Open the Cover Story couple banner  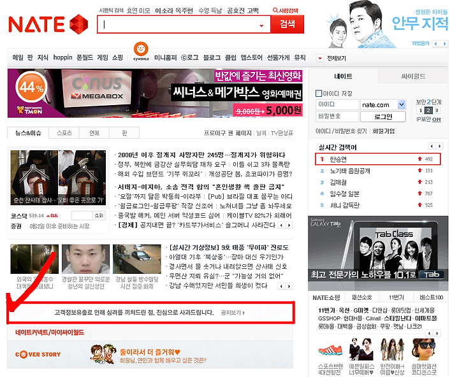point(150,355)
